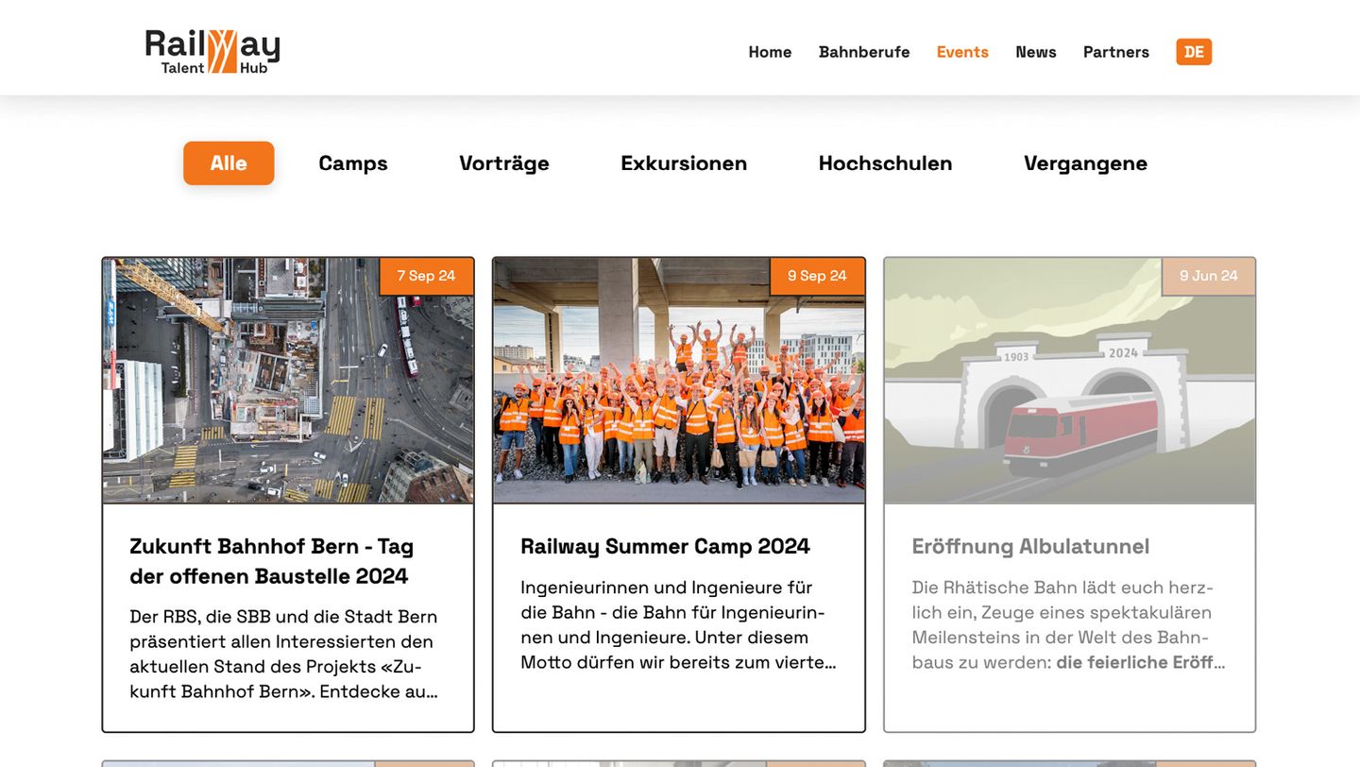The width and height of the screenshot is (1360, 767).
Task: View Vergangene events
Action: [1086, 163]
